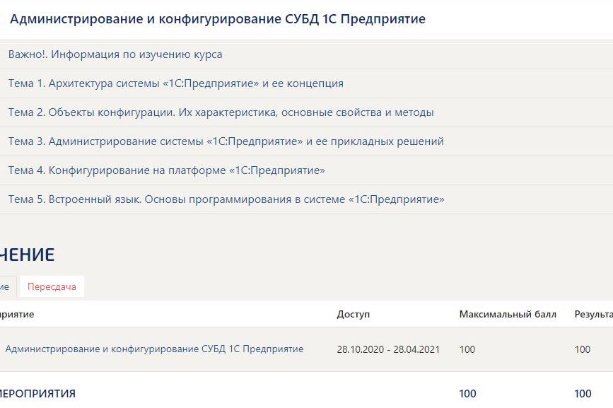The width and height of the screenshot is (613, 408).
Task: Click the "МЕРОПРИЯТИЯ" total row label
Action: [x=37, y=394]
